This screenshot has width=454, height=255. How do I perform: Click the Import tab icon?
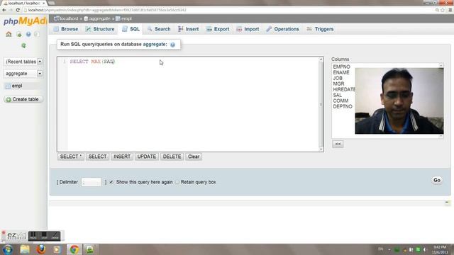(239, 29)
